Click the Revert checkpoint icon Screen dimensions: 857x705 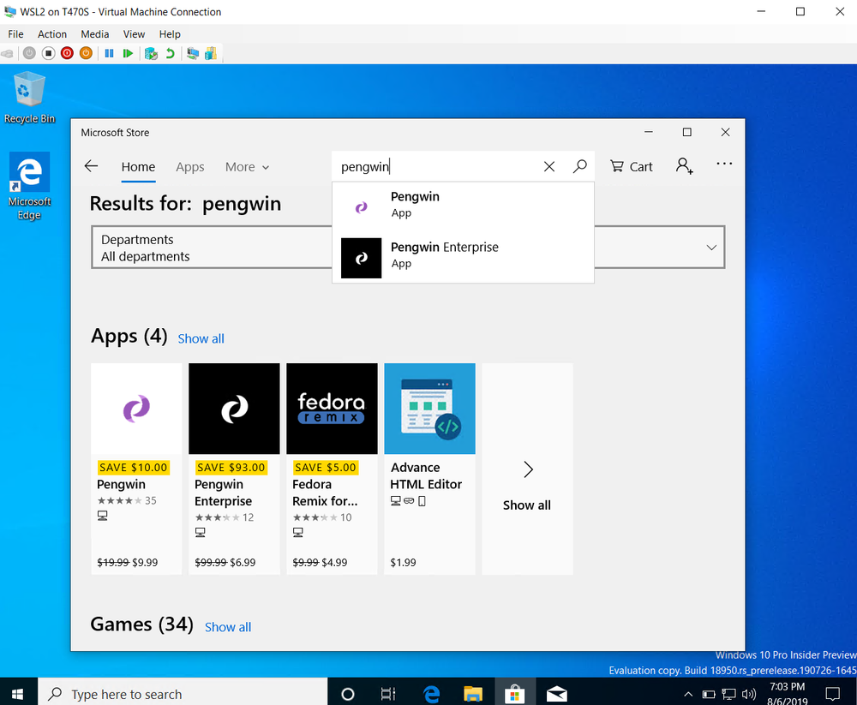point(169,53)
